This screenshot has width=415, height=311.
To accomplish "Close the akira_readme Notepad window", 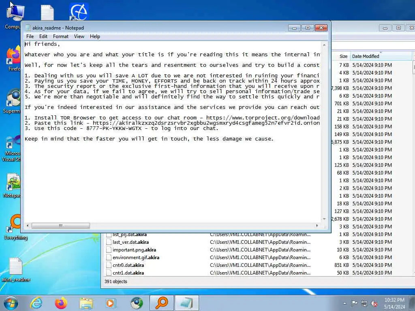I will click(x=321, y=28).
